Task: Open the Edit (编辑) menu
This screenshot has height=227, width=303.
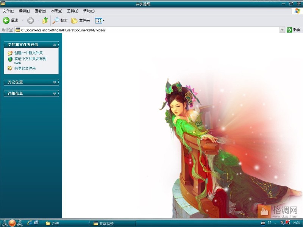Action: point(24,11)
